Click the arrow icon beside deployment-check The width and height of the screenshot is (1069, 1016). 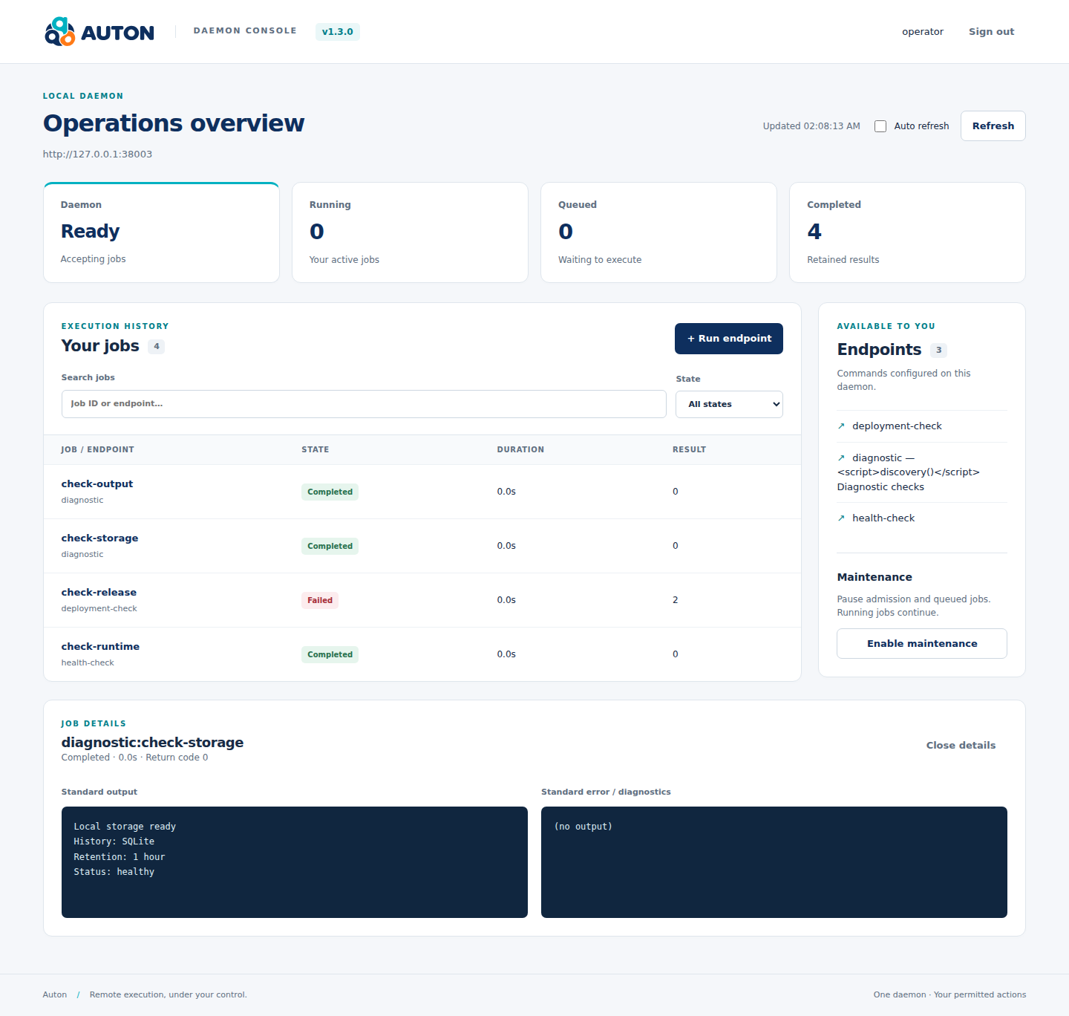[841, 426]
